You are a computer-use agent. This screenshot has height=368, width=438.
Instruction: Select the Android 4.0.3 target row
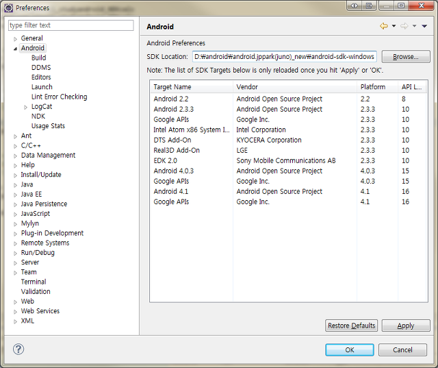289,171
